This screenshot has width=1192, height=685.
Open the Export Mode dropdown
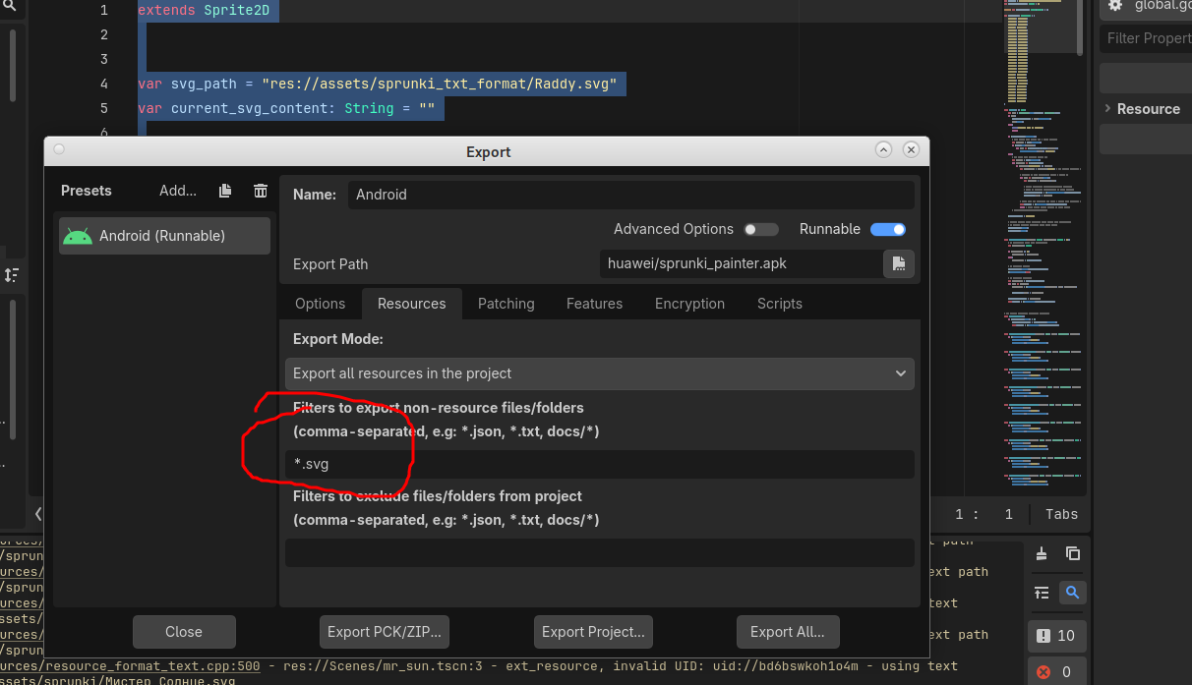[x=599, y=373]
